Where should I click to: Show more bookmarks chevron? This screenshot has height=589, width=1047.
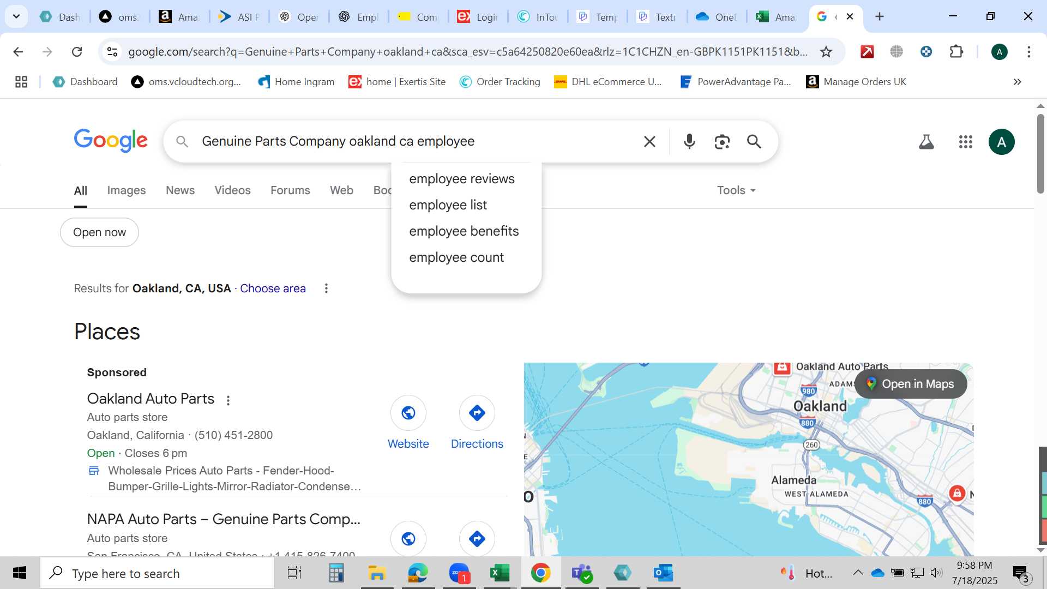[x=1018, y=82]
